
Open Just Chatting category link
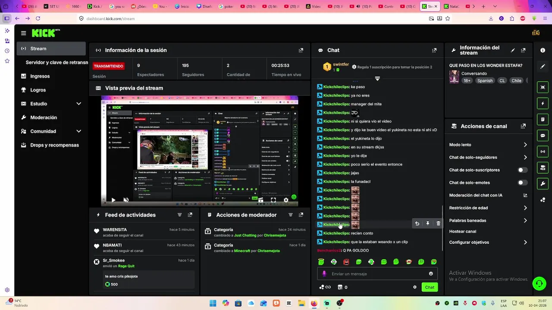point(245,235)
